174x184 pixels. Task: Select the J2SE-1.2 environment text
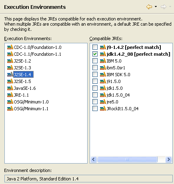coord(22,61)
